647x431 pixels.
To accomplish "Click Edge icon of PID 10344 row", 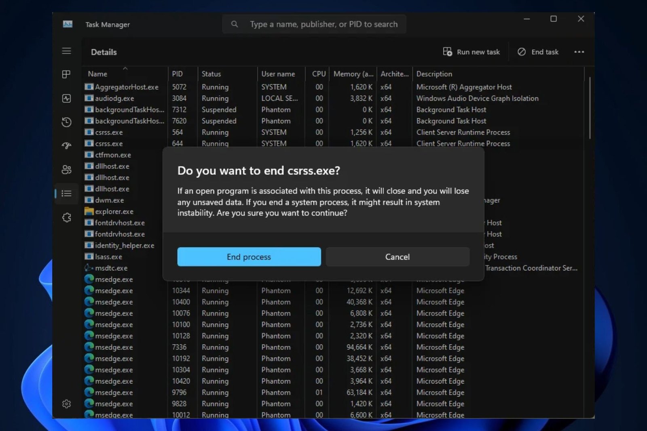I will click(89, 290).
